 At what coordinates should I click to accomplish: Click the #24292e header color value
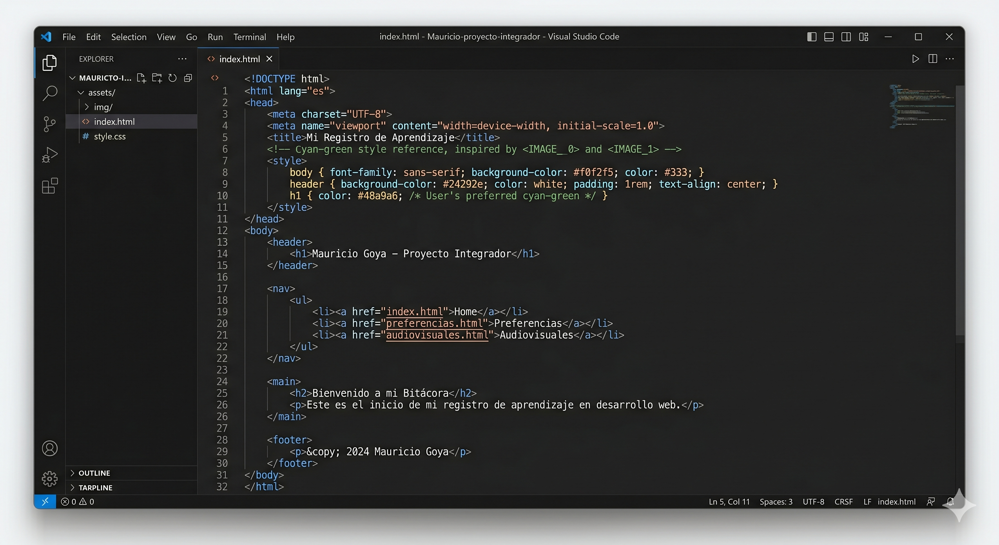pos(463,184)
